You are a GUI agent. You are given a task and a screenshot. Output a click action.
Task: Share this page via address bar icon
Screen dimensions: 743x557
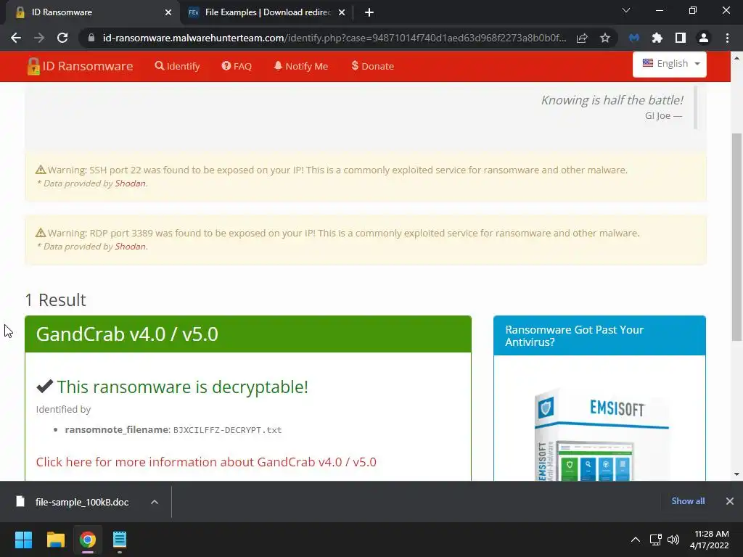click(x=582, y=38)
